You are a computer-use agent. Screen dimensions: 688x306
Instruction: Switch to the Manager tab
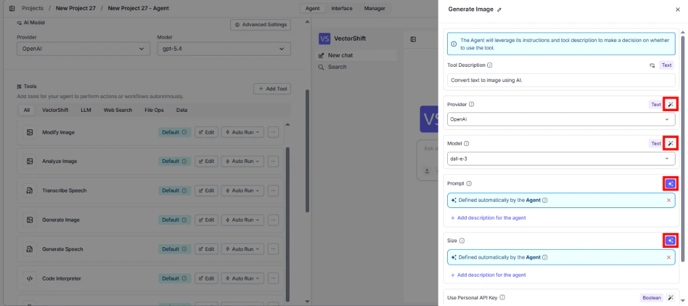pos(374,8)
